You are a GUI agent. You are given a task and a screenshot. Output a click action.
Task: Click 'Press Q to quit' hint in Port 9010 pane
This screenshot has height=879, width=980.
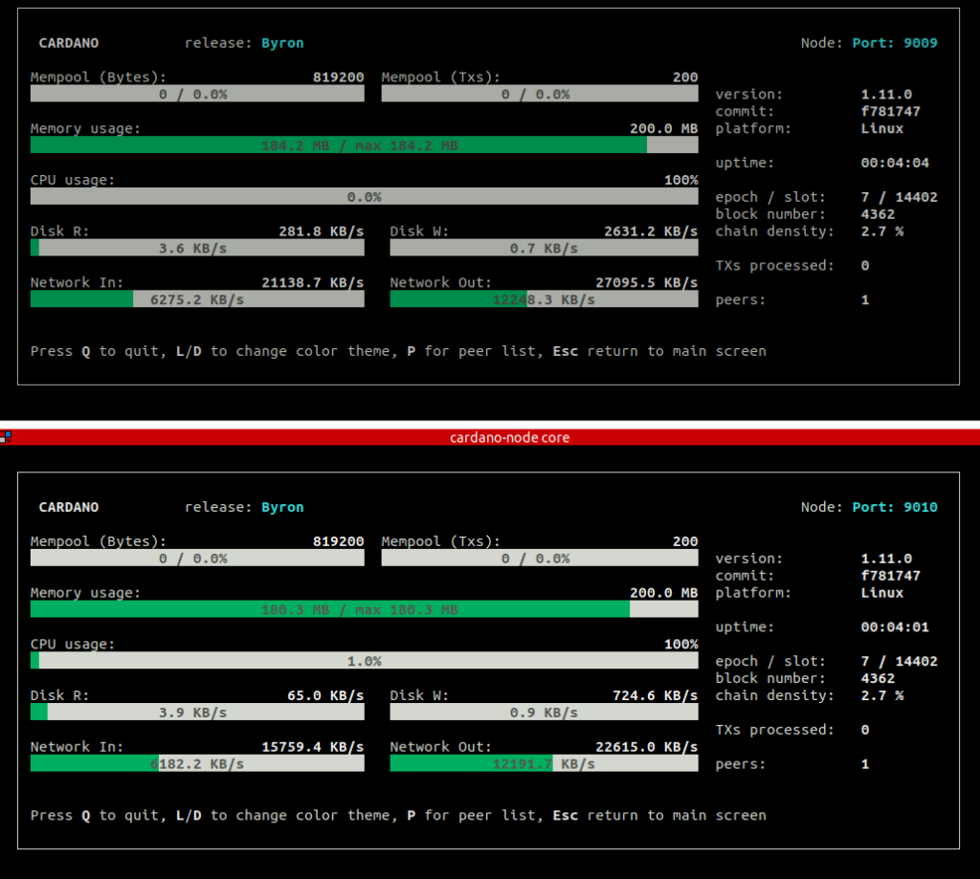pos(99,815)
